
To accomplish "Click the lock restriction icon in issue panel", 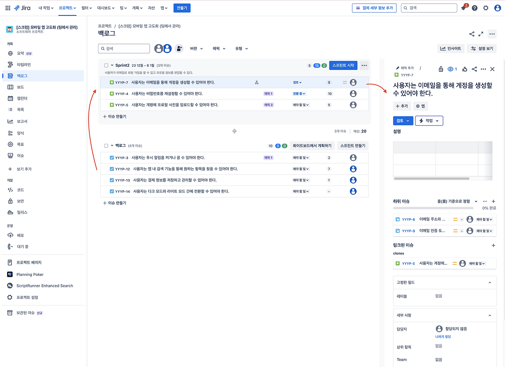I will click(x=441, y=69).
